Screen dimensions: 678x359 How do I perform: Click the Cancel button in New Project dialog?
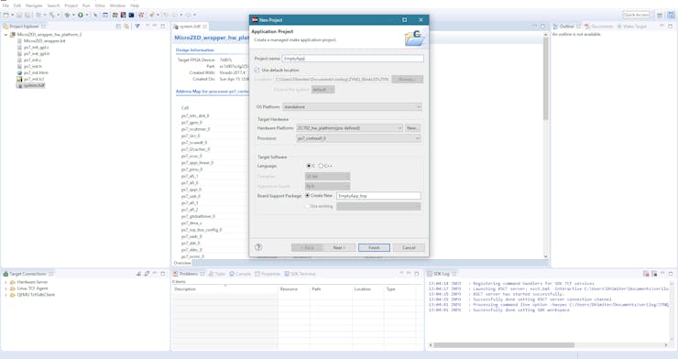pos(409,247)
